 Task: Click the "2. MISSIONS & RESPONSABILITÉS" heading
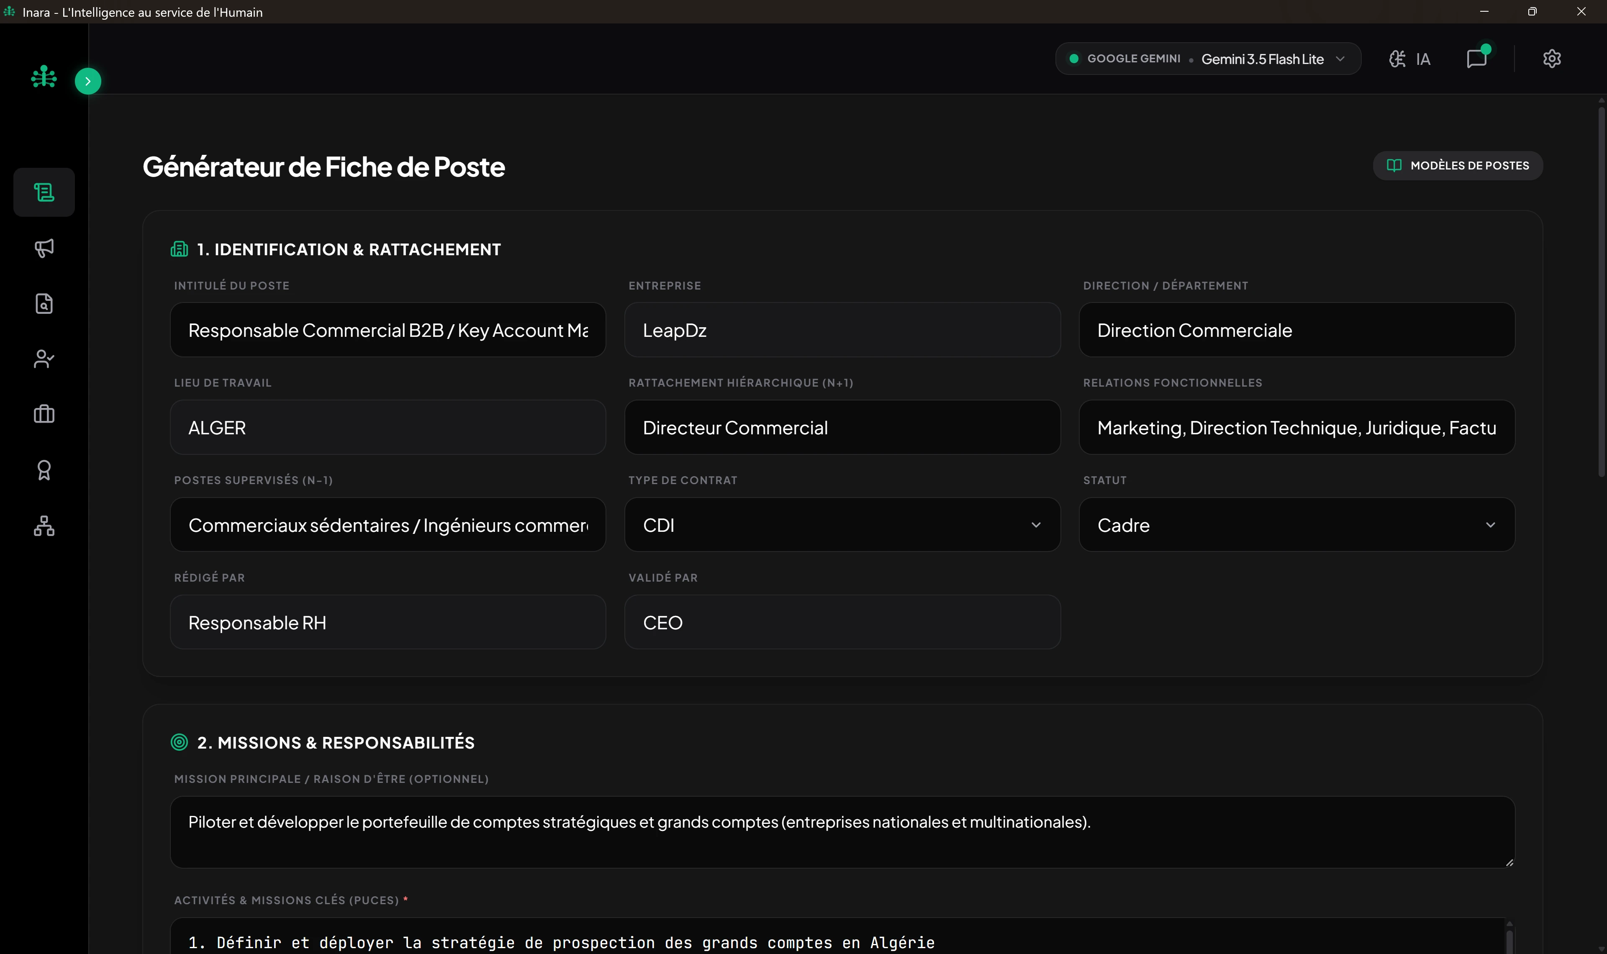click(x=336, y=743)
